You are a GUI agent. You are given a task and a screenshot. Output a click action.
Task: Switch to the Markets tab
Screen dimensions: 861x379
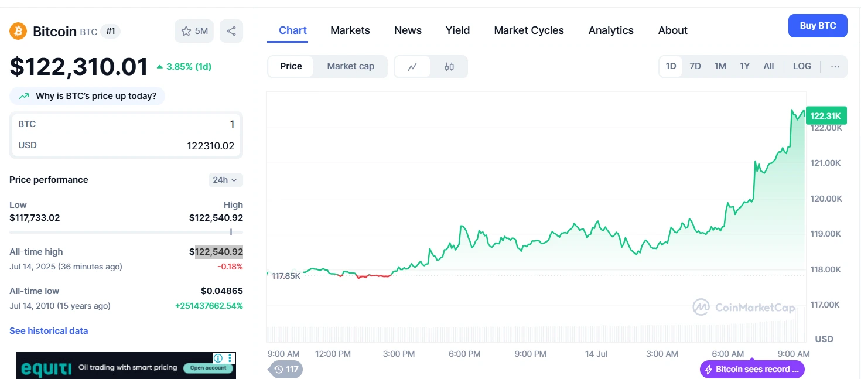coord(350,30)
